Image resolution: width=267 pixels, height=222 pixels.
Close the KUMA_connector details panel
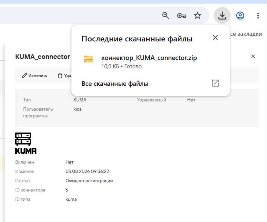pyautogui.click(x=253, y=57)
